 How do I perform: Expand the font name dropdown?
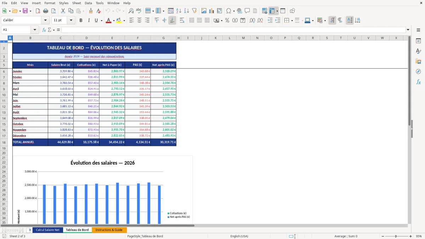45,21
